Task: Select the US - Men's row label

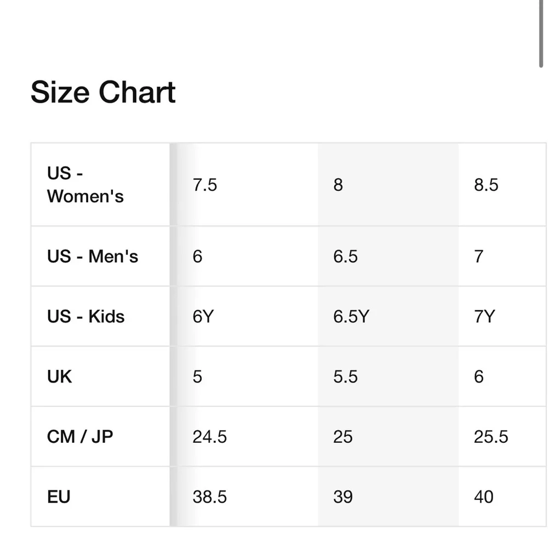Action: (93, 256)
